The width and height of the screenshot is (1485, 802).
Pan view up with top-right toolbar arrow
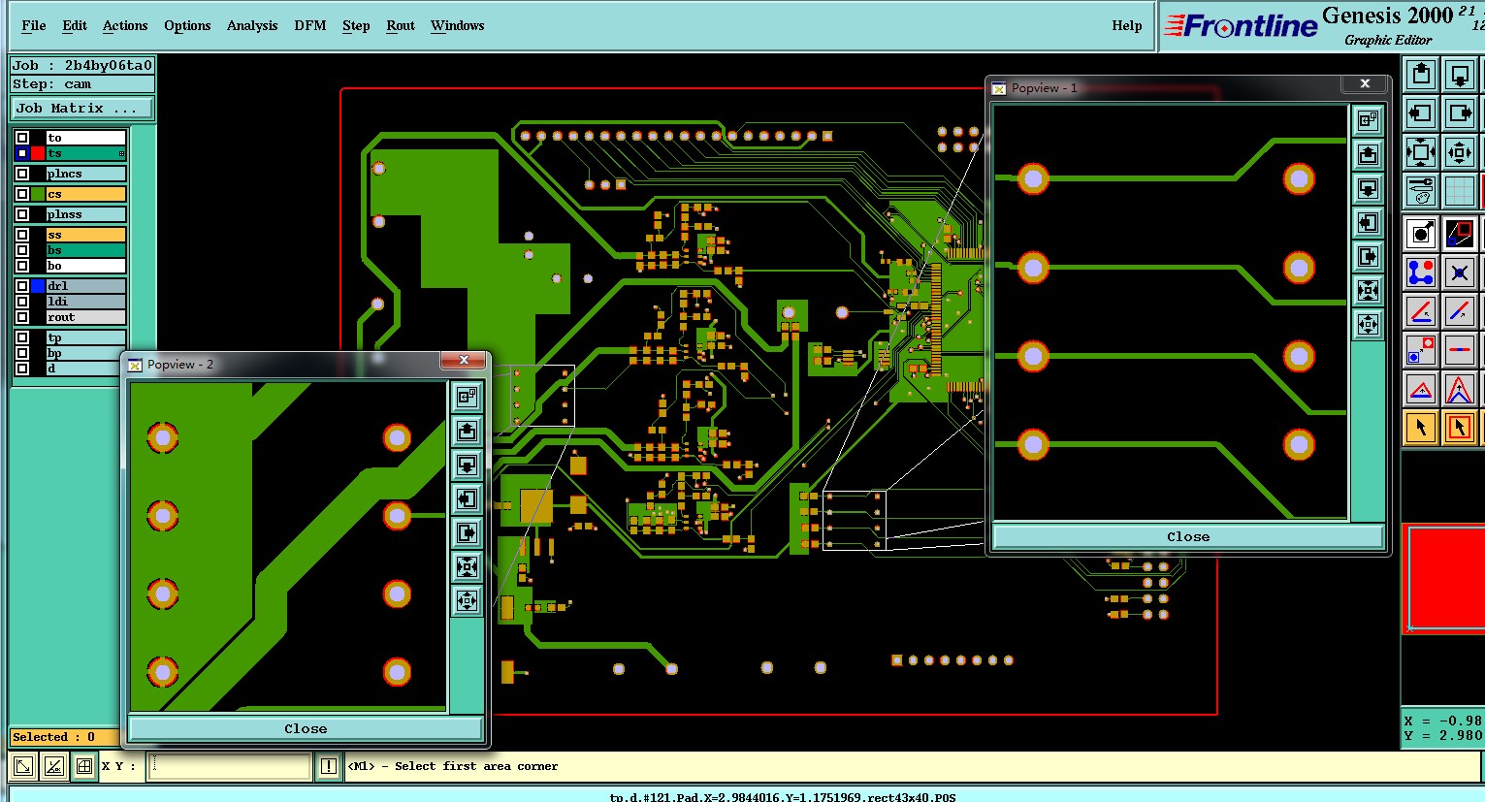pyautogui.click(x=1421, y=75)
